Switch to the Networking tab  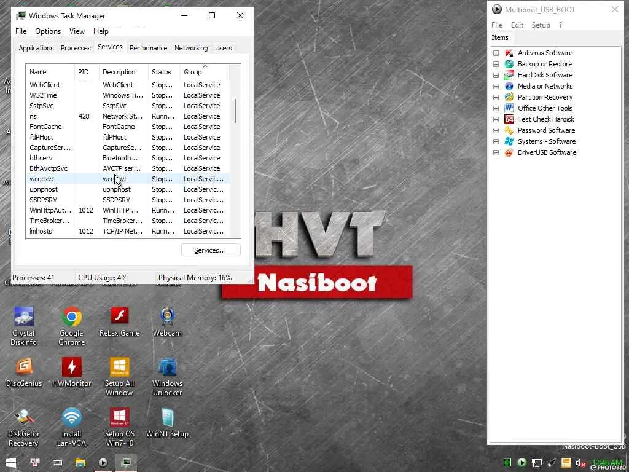[191, 48]
